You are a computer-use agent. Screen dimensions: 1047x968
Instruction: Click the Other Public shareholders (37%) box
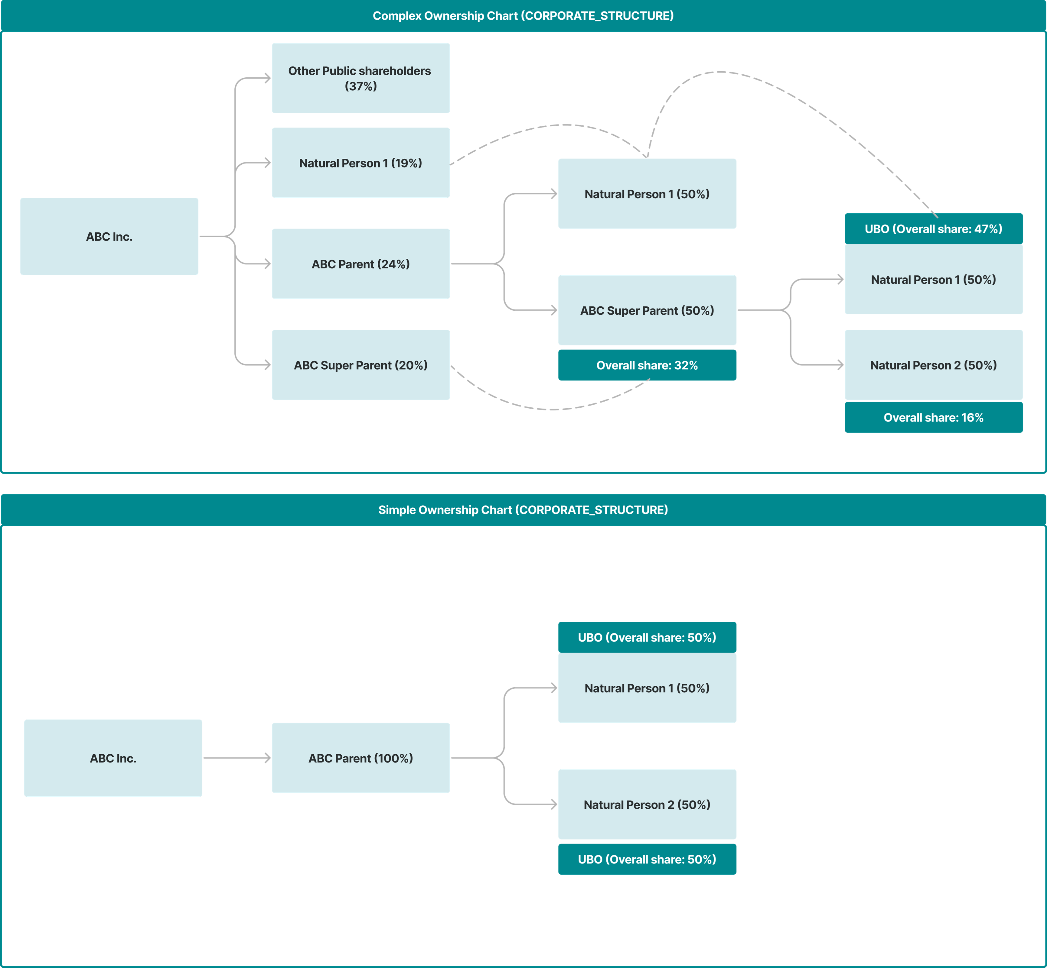pyautogui.click(x=361, y=78)
